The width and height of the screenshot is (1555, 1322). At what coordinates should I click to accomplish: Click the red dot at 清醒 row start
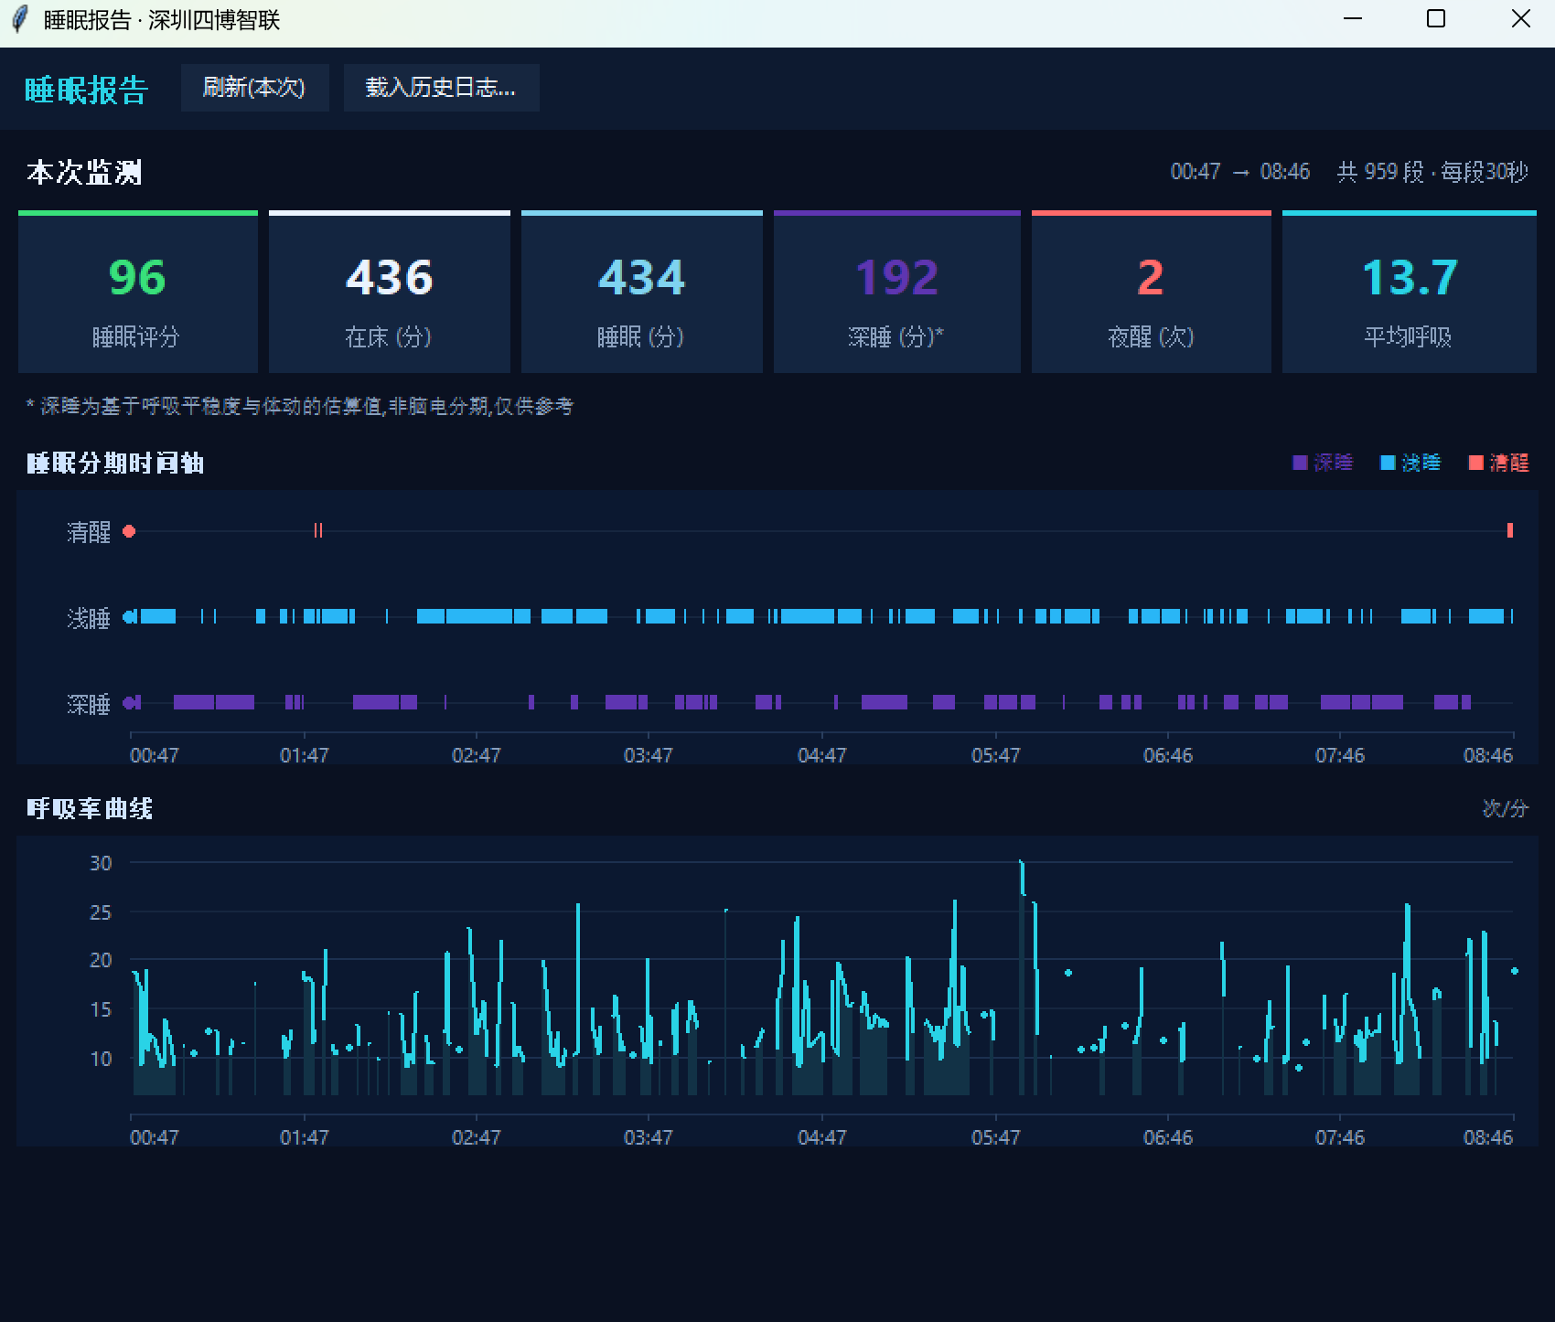coord(129,531)
